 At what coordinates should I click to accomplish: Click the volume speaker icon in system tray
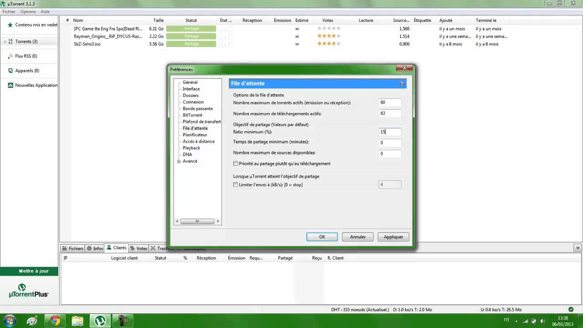(x=542, y=321)
